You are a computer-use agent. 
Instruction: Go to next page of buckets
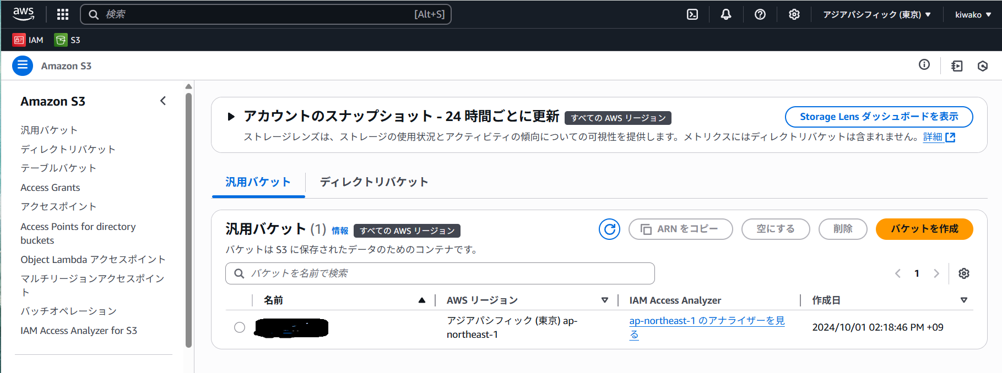tap(936, 273)
